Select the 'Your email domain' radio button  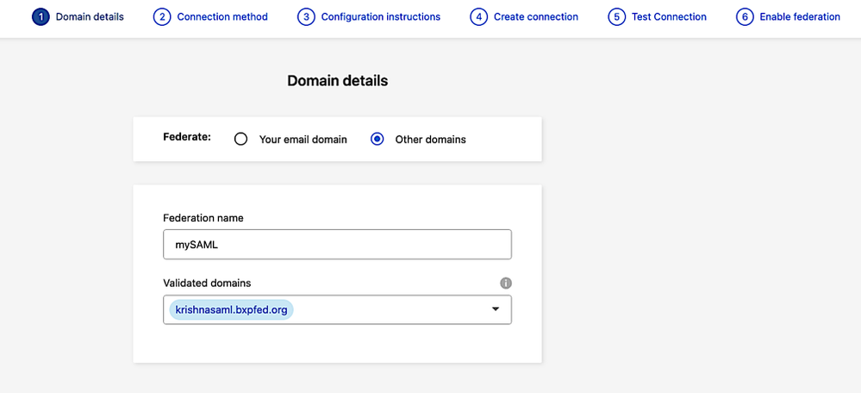pyautogui.click(x=241, y=139)
